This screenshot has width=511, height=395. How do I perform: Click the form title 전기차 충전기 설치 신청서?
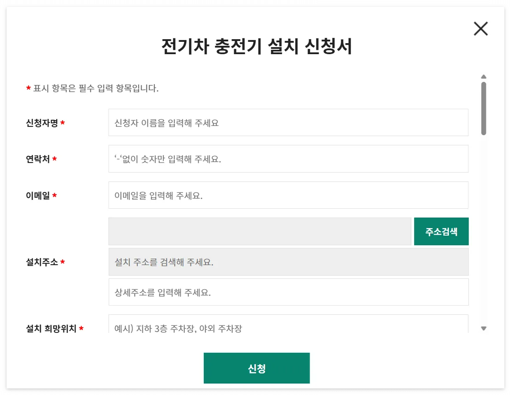[255, 45]
